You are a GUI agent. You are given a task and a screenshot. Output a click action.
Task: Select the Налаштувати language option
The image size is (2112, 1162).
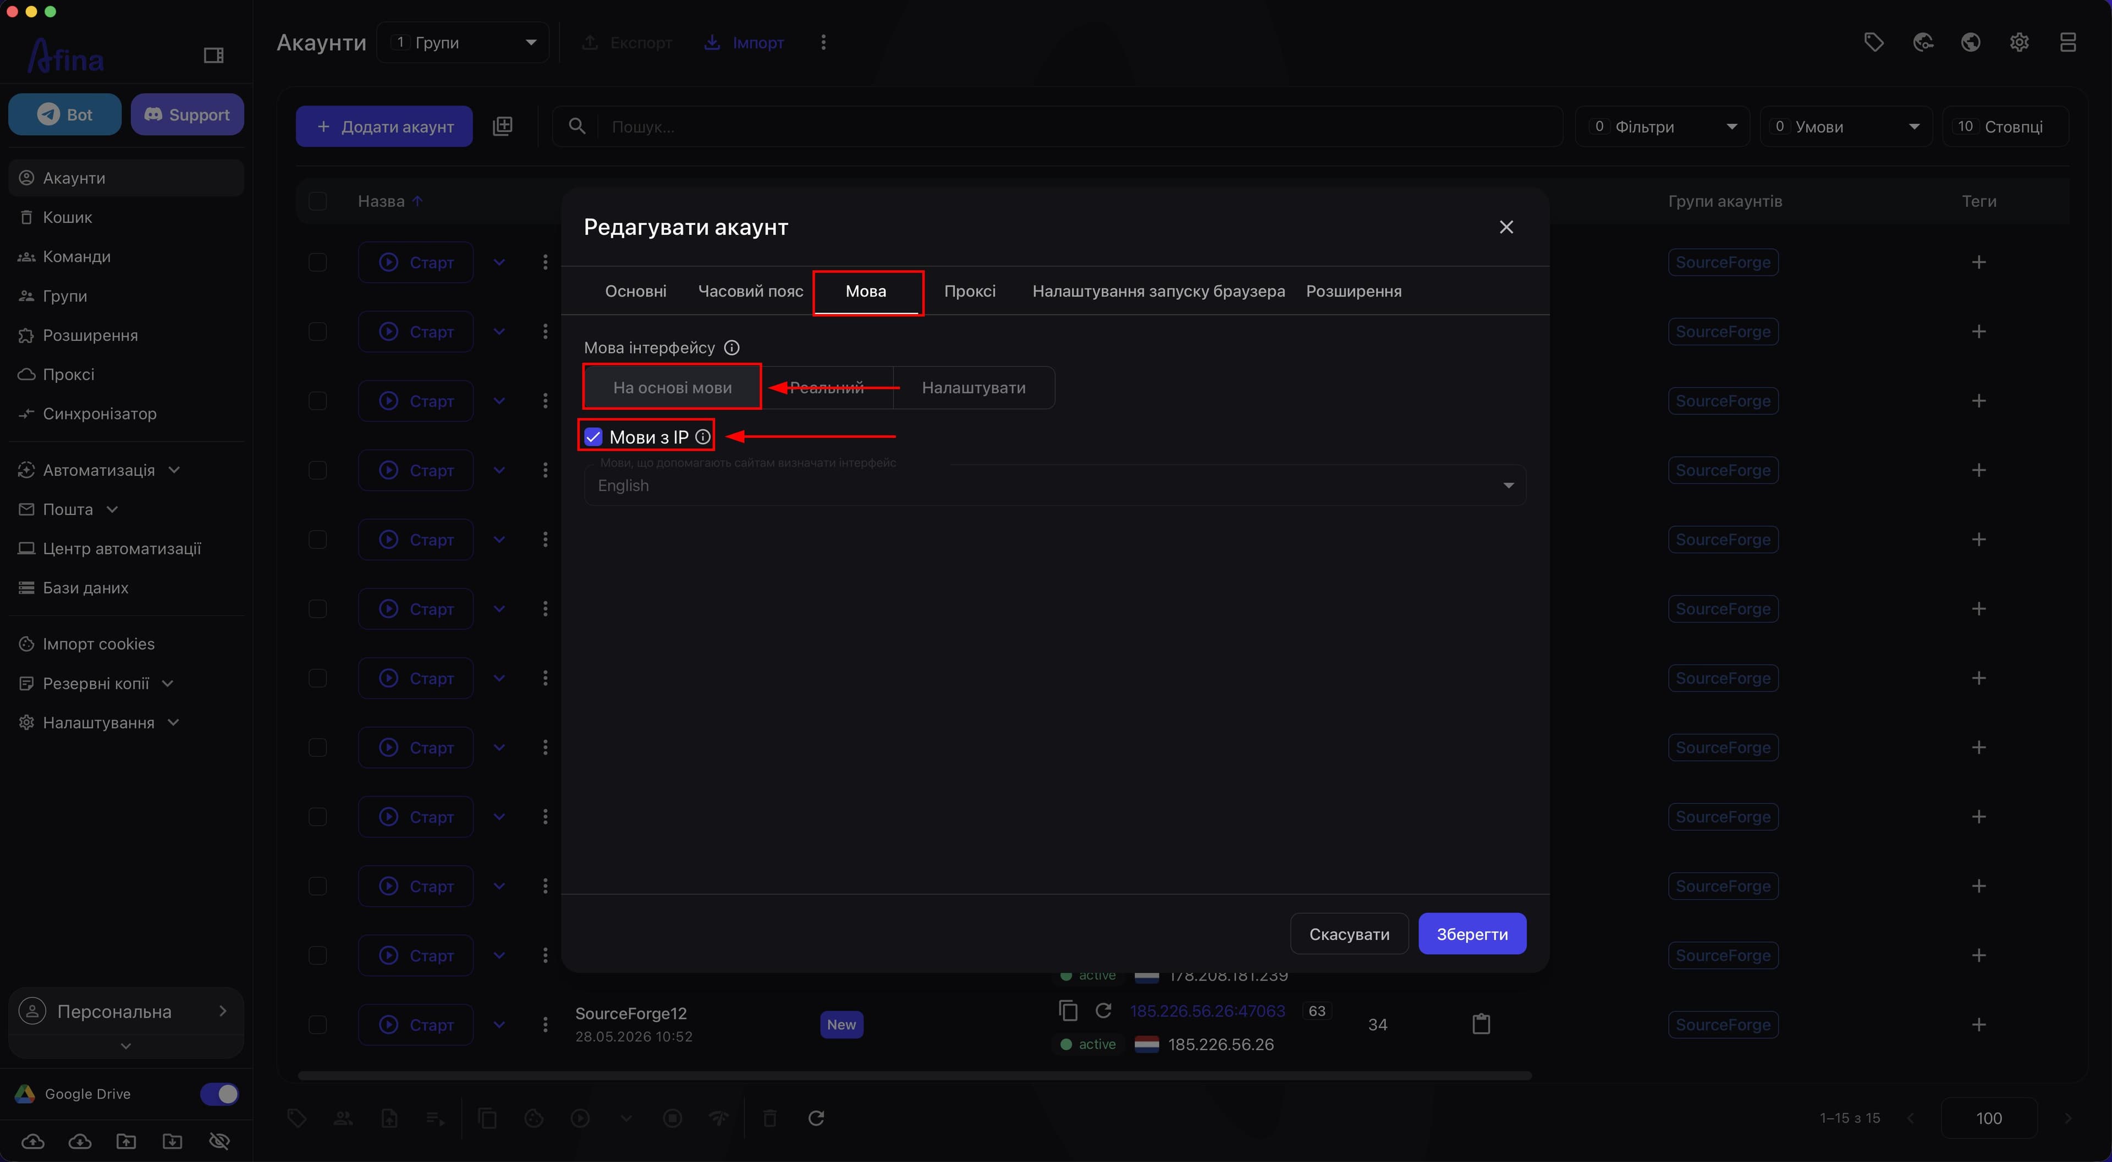point(973,388)
